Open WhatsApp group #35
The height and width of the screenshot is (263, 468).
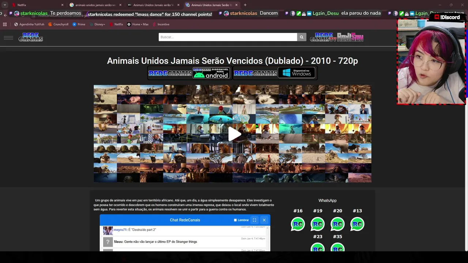[x=337, y=248]
